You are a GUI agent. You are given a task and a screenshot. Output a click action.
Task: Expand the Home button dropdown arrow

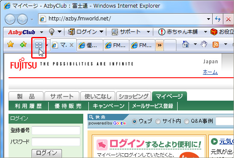click(x=195, y=44)
